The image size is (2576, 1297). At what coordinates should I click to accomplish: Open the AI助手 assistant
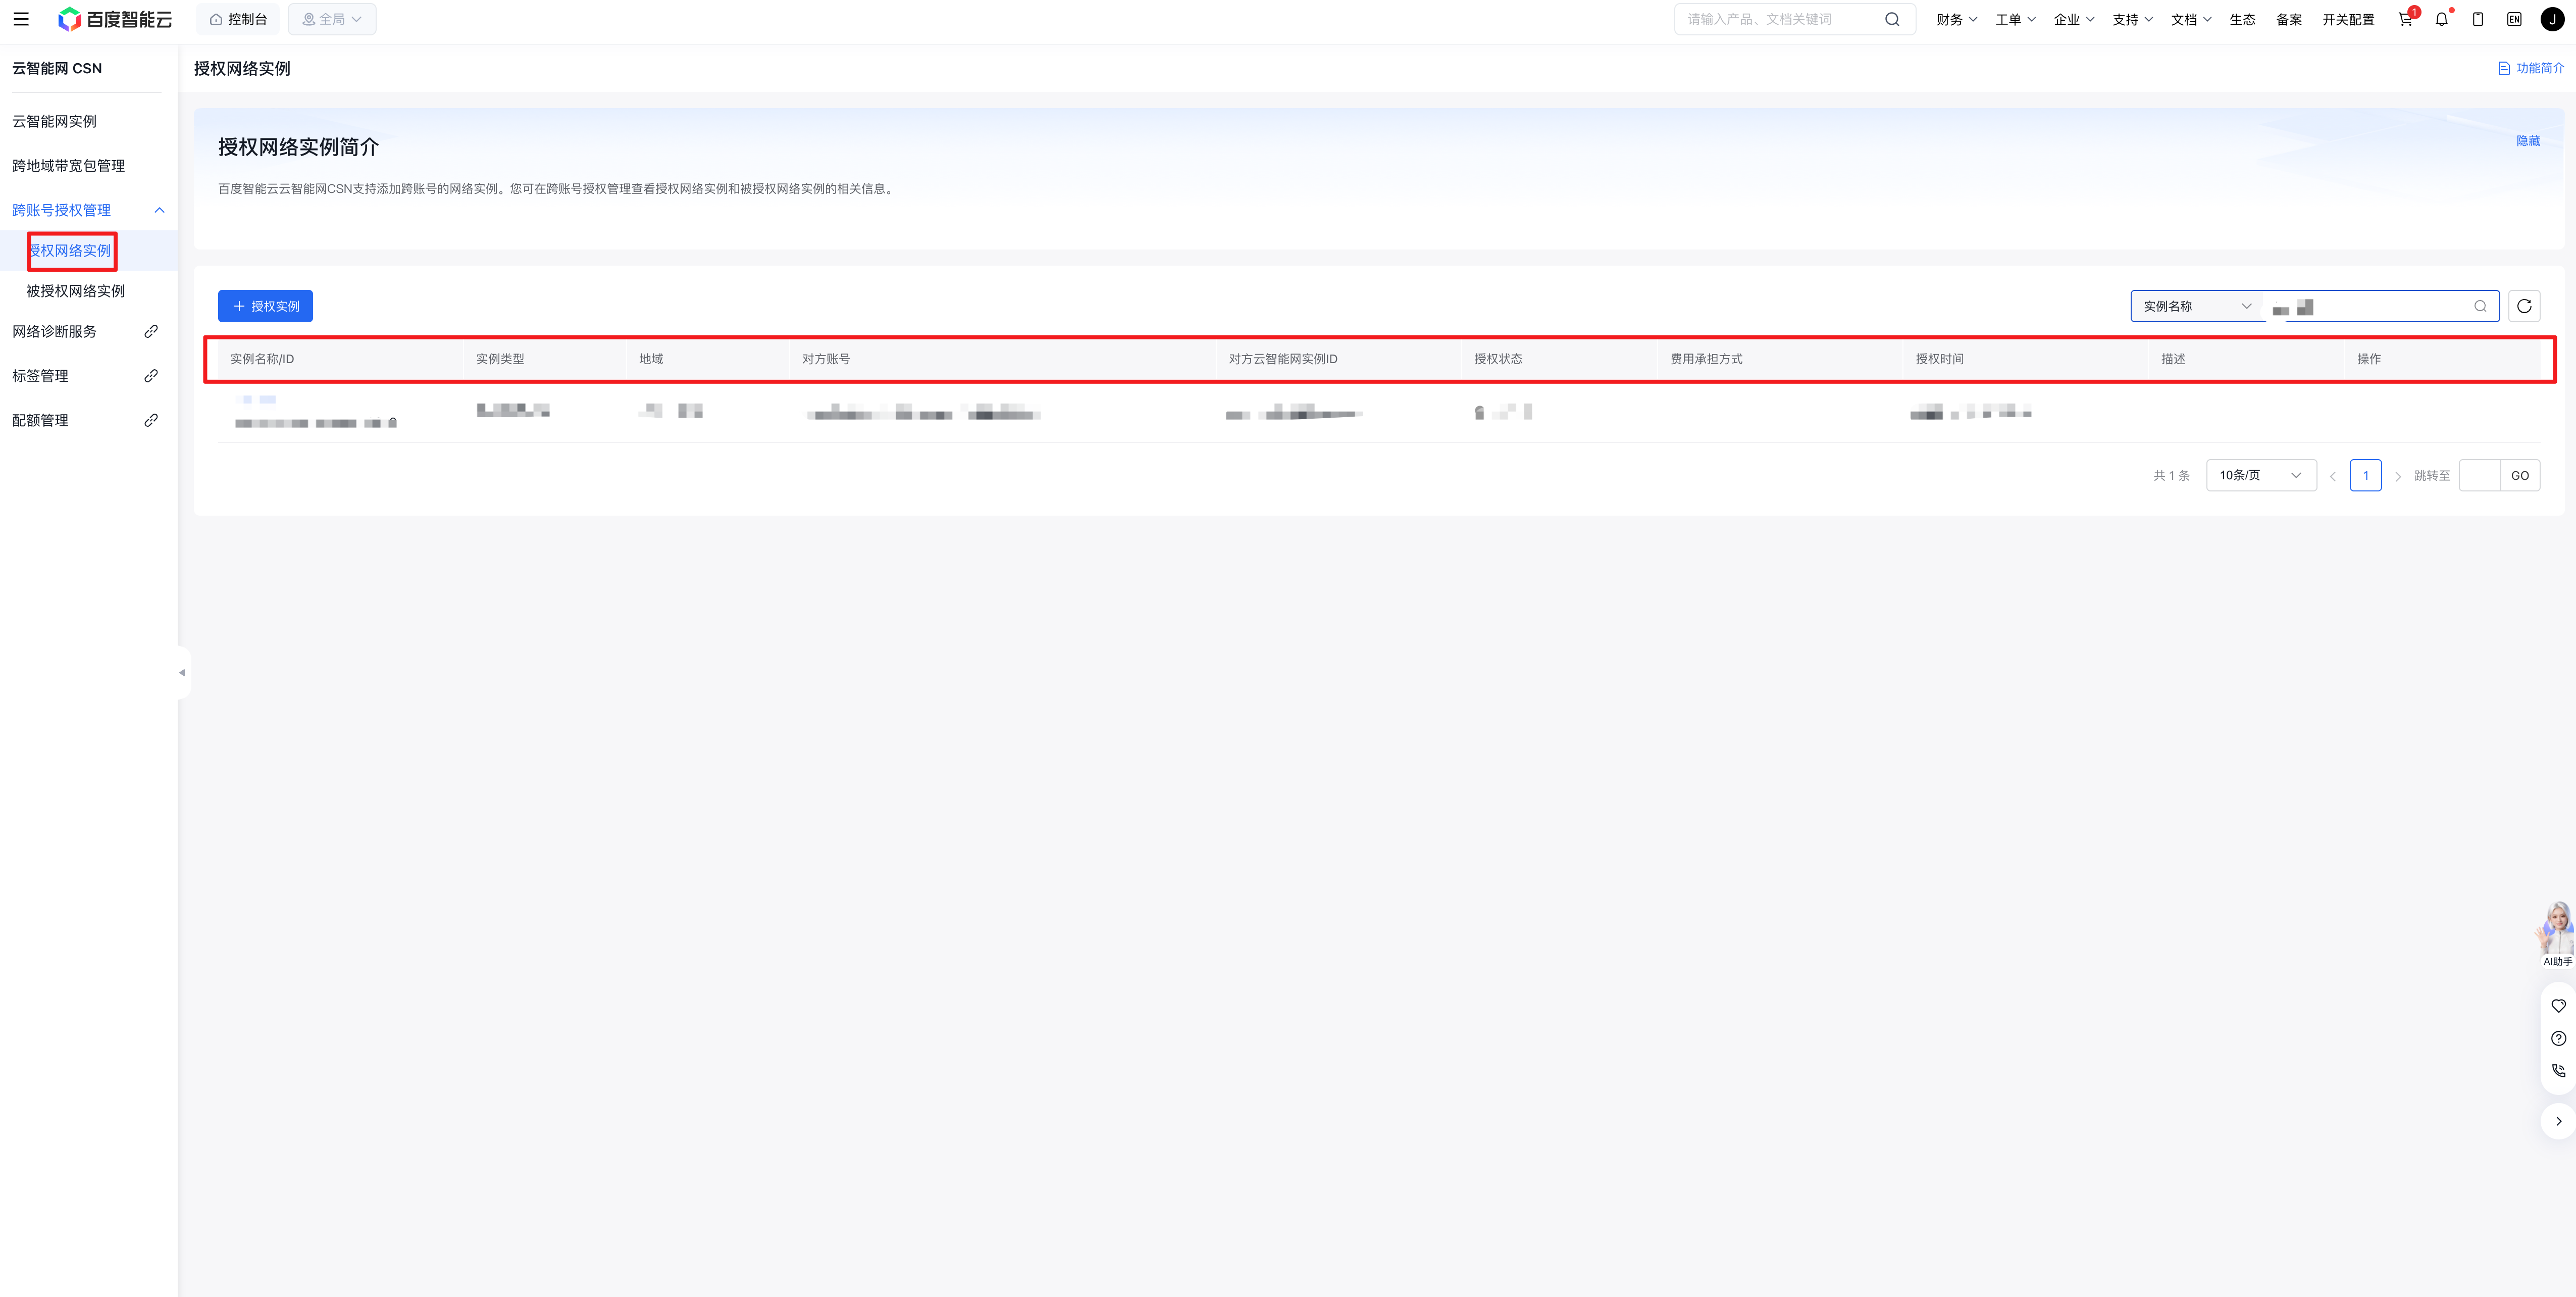(2557, 934)
